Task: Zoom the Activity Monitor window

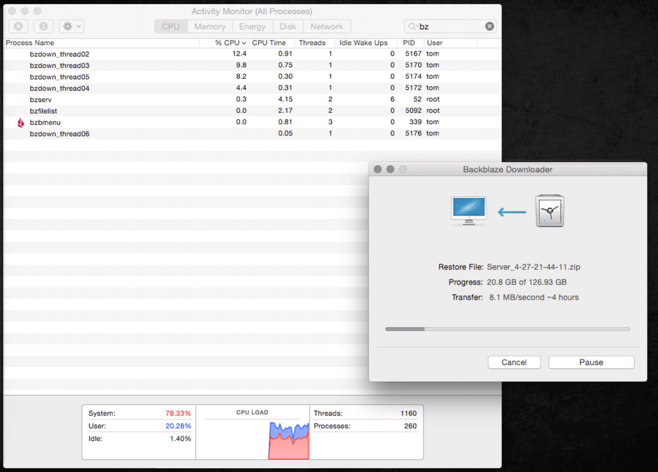Action: point(37,11)
